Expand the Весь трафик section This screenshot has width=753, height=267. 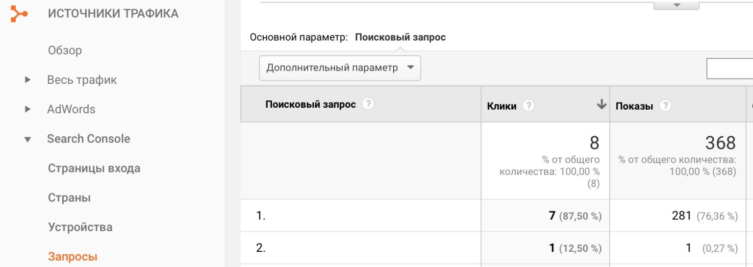tap(28, 80)
